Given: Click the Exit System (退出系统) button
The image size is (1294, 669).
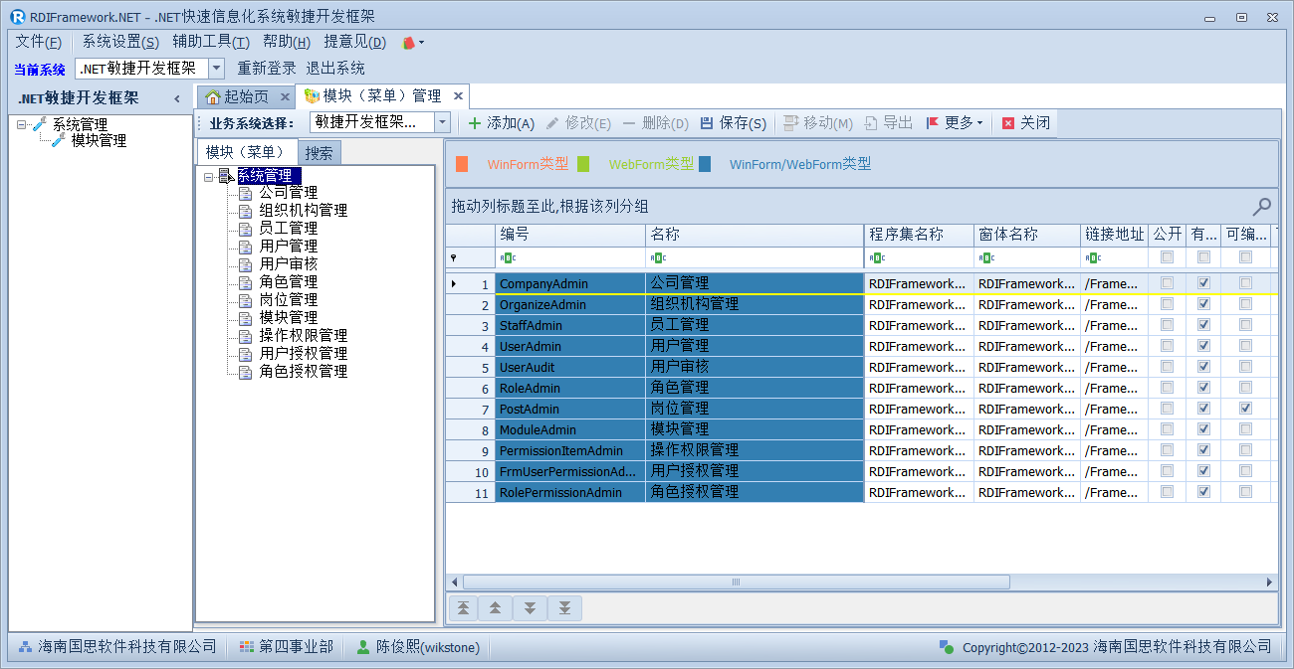Looking at the screenshot, I should pos(334,69).
